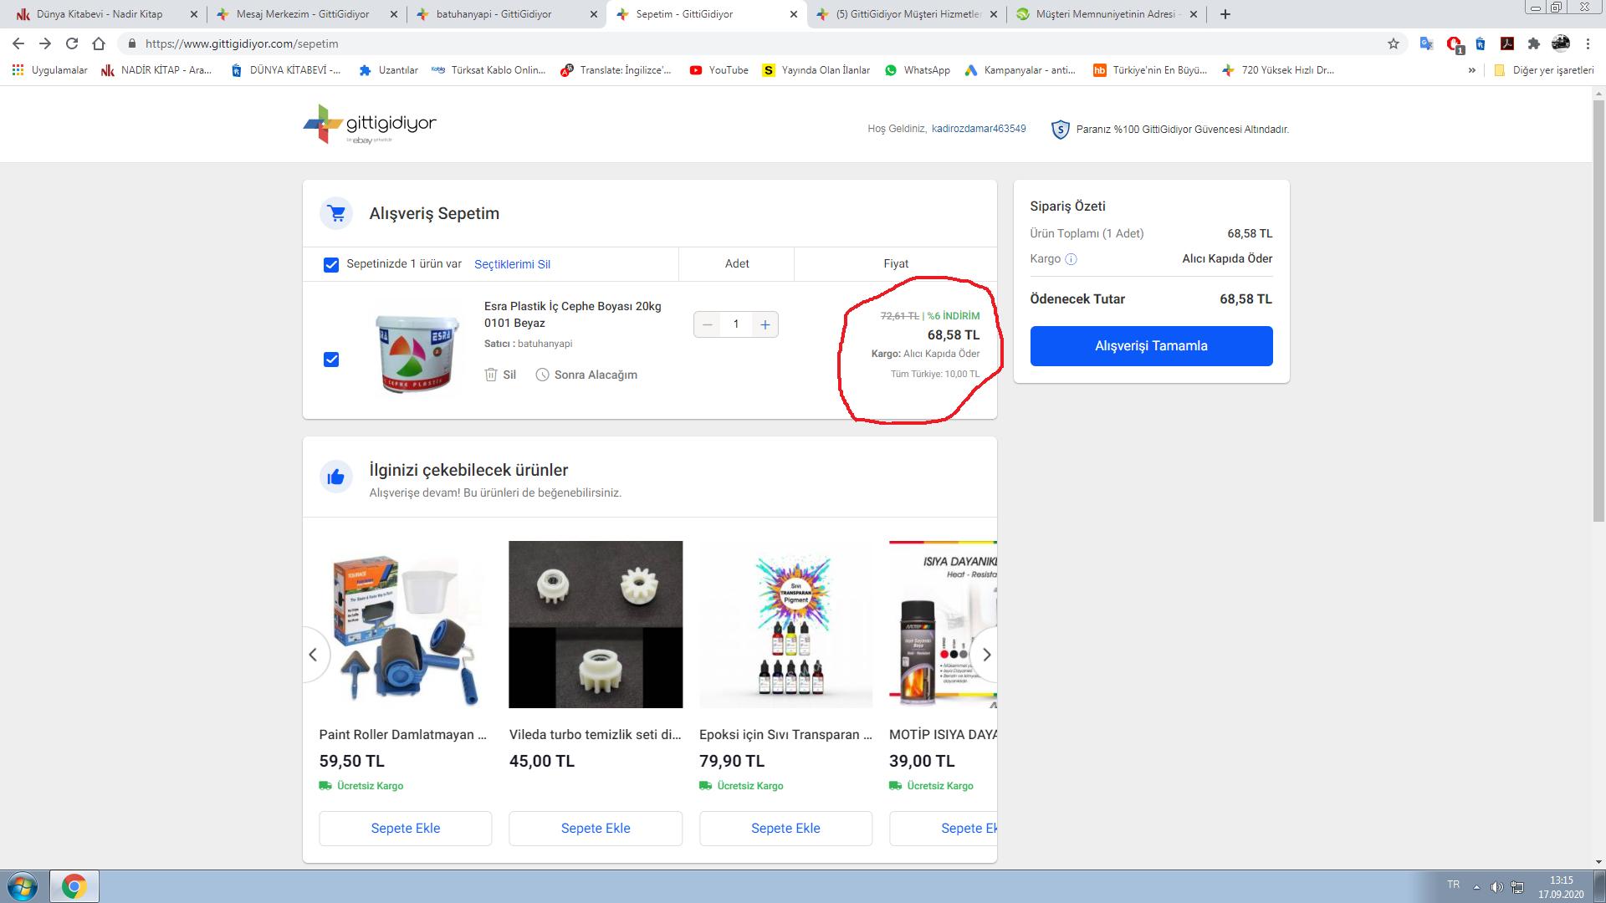Open the Esra Plastik İç Cephe Boyası product link

coord(573,314)
